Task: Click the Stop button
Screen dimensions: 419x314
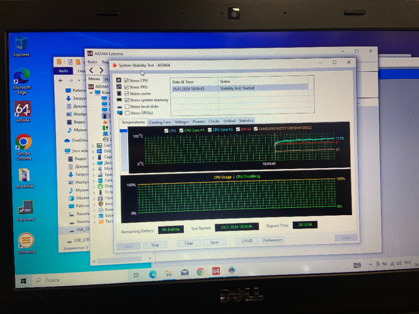Action: click(155, 245)
